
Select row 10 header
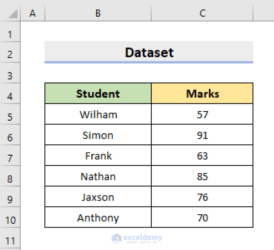click(x=10, y=217)
